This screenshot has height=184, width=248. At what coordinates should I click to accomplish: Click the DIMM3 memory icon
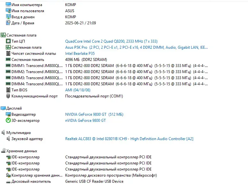pos(8,78)
